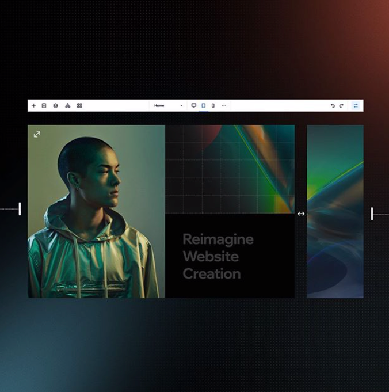Click the Undo arrow
389x392 pixels.
click(333, 106)
